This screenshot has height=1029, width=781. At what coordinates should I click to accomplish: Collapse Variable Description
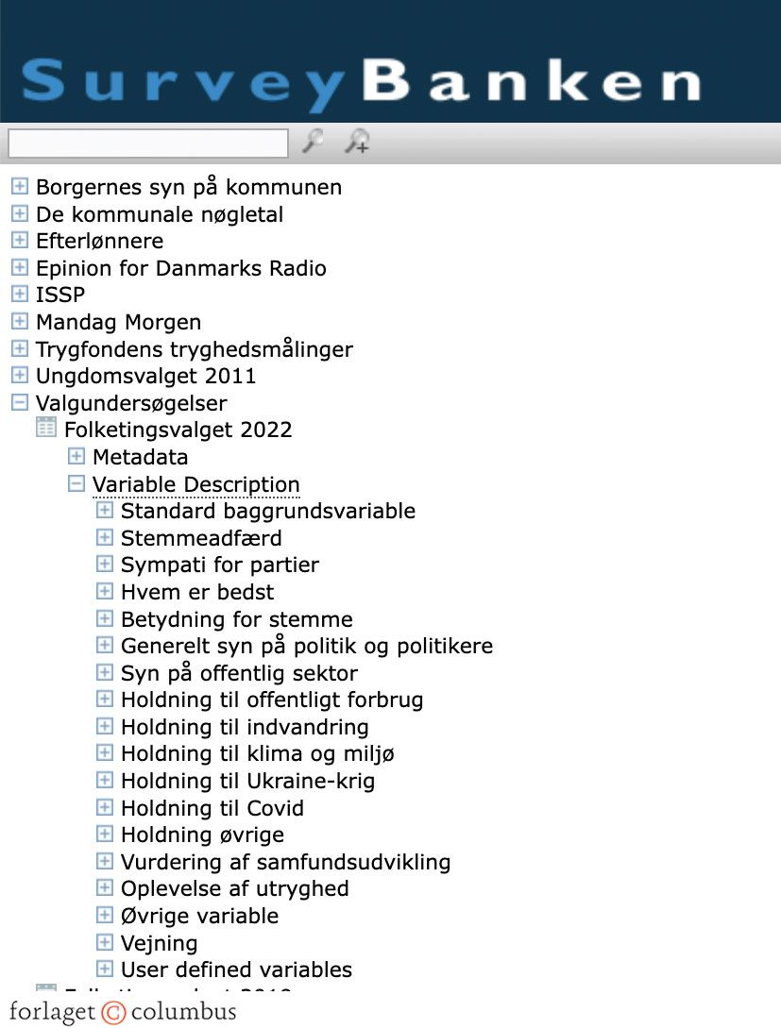76,482
